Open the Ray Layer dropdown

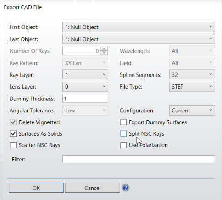click(x=85, y=75)
